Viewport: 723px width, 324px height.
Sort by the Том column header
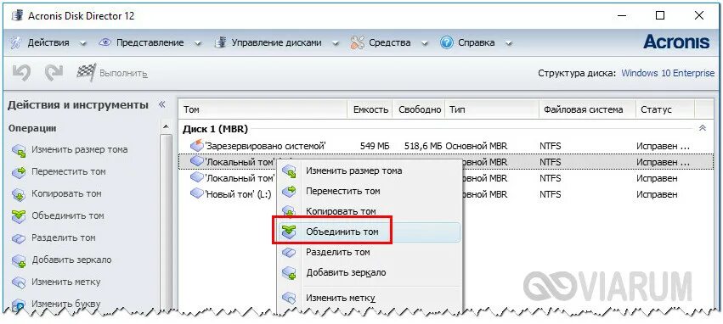(x=263, y=109)
